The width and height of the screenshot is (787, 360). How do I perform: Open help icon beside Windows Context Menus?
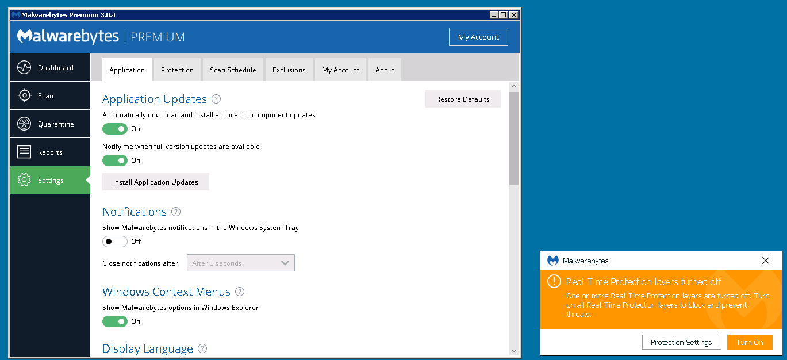tap(240, 292)
